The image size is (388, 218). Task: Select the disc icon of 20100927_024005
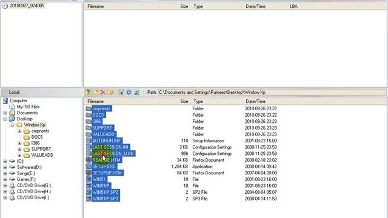click(5, 5)
